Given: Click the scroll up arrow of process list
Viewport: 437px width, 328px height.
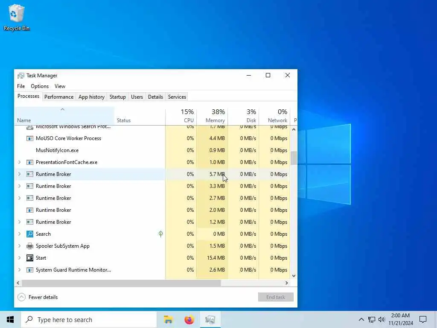Looking at the screenshot, I should (294, 129).
